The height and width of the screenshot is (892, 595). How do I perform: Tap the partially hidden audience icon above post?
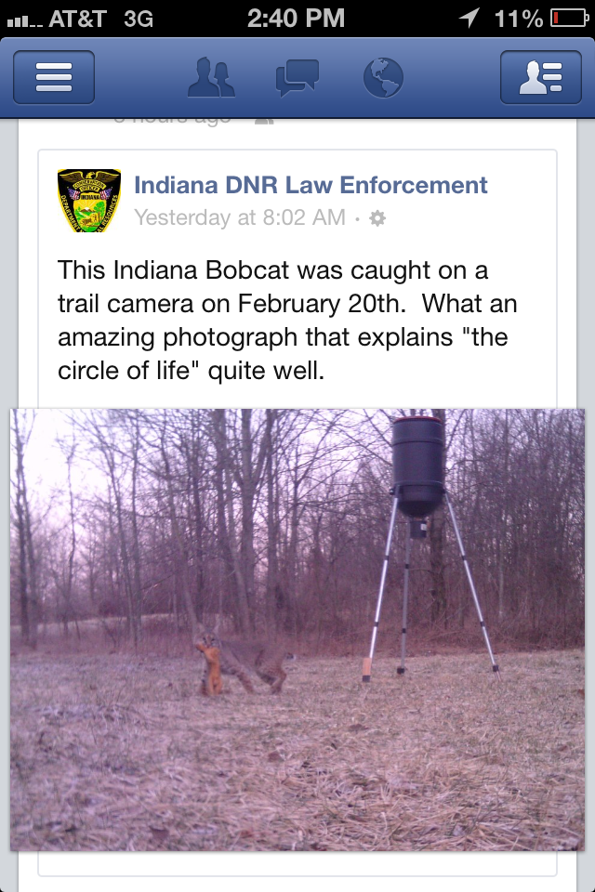(264, 121)
